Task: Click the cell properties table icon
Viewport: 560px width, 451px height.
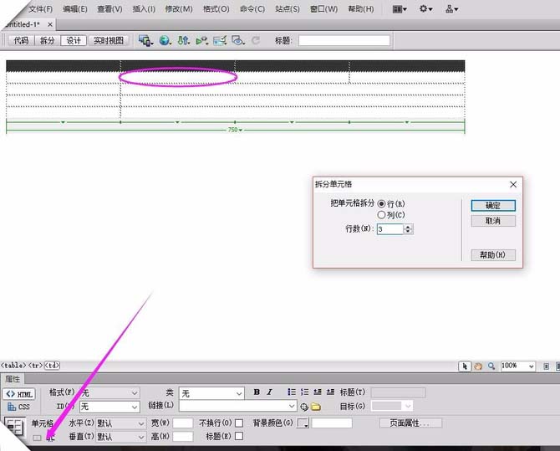Action: click(15, 427)
